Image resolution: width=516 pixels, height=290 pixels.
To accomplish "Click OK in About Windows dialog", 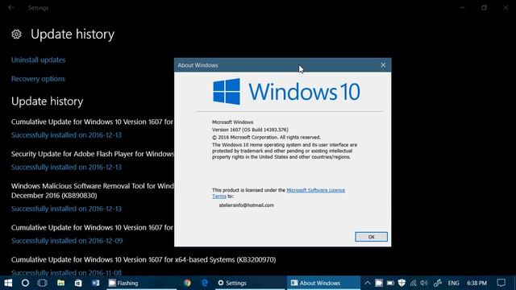I will pos(371,237).
